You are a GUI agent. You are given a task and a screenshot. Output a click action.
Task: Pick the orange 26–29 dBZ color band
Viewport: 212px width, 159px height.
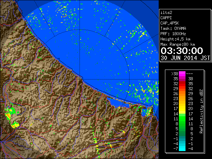(x=182, y=94)
